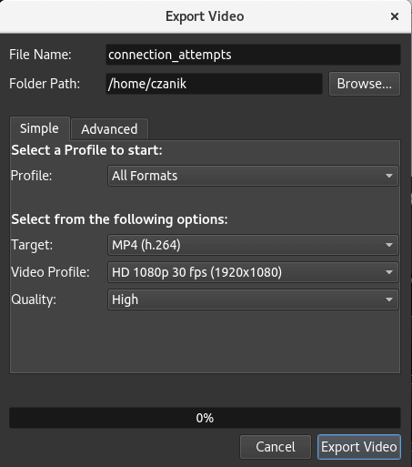Open the All Formats profile dropdown
Viewport: 412px width, 467px height.
tap(253, 176)
